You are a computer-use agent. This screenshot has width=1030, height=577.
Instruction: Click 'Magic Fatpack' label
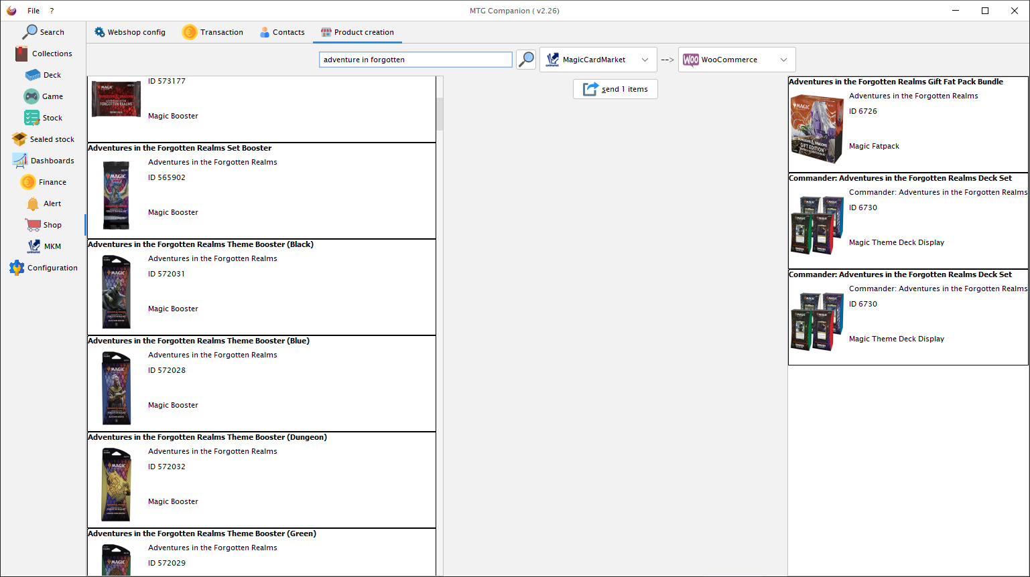click(x=874, y=146)
